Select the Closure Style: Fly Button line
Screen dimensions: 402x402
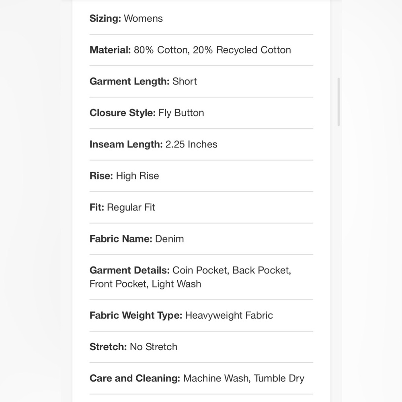201,113
